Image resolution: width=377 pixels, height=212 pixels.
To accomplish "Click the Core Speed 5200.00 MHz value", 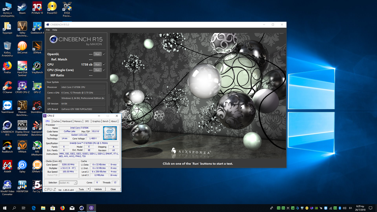I will pos(68,165).
